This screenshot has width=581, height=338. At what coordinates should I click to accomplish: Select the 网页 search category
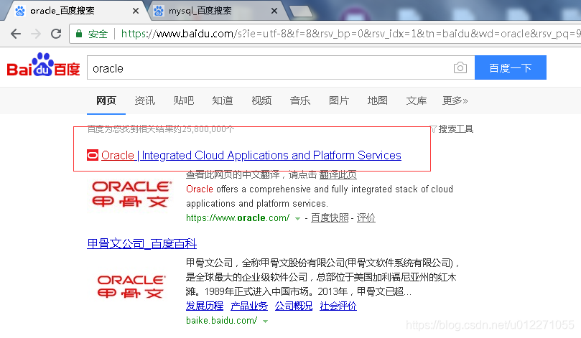pyautogui.click(x=106, y=100)
